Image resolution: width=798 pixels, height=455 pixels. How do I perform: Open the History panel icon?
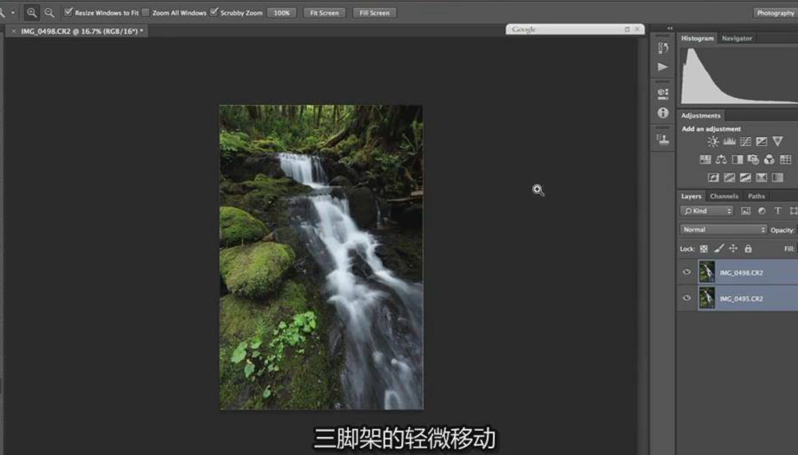click(663, 48)
